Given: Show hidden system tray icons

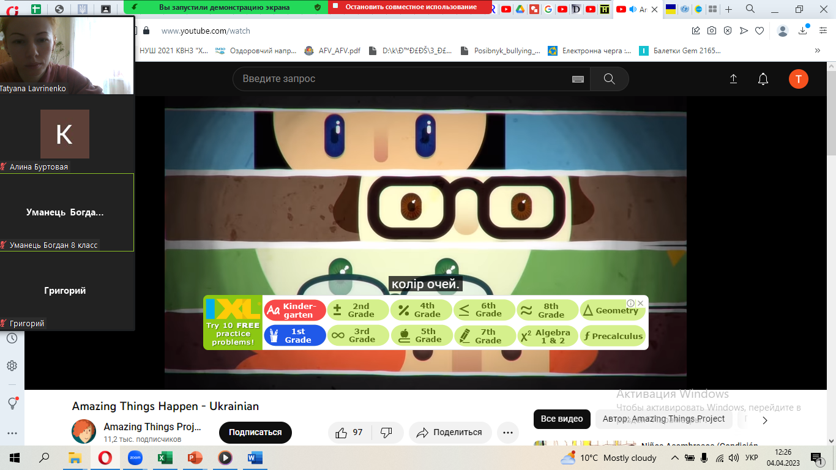Looking at the screenshot, I should (674, 458).
